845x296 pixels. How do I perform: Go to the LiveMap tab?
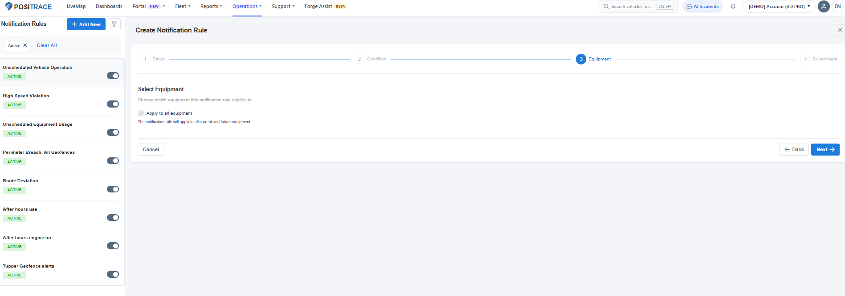(76, 7)
